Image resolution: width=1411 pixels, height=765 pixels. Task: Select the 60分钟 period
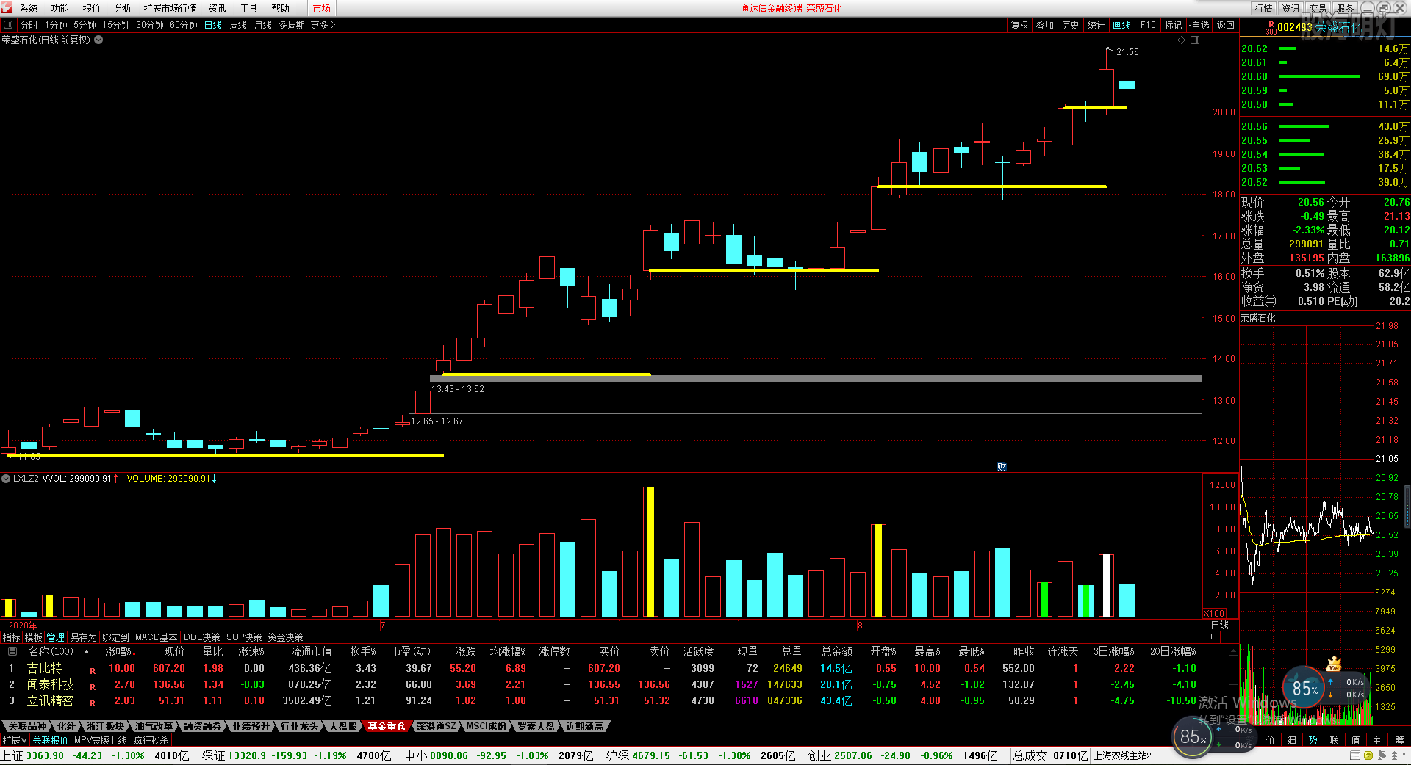[x=184, y=25]
